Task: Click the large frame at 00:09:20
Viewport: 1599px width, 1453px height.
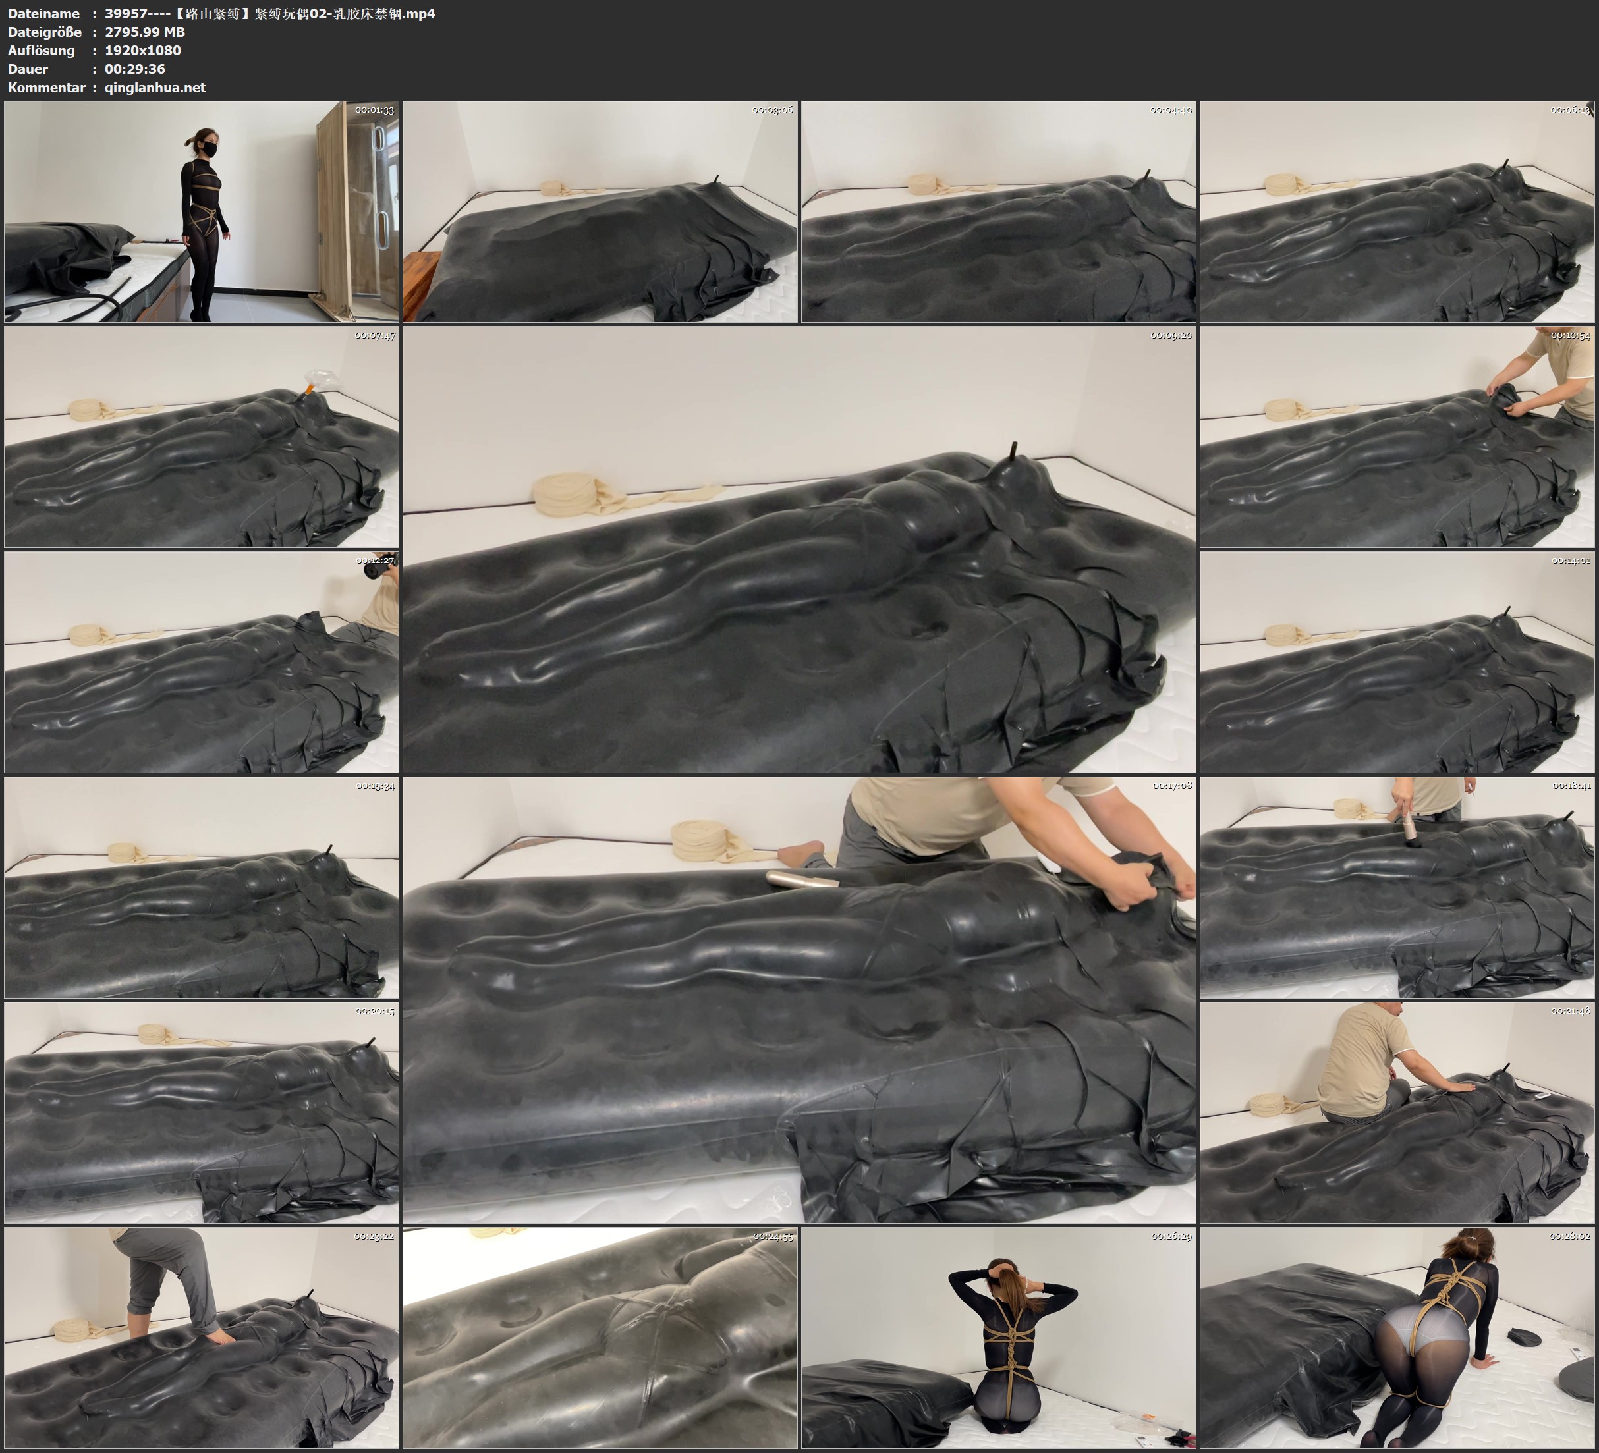Action: click(799, 549)
